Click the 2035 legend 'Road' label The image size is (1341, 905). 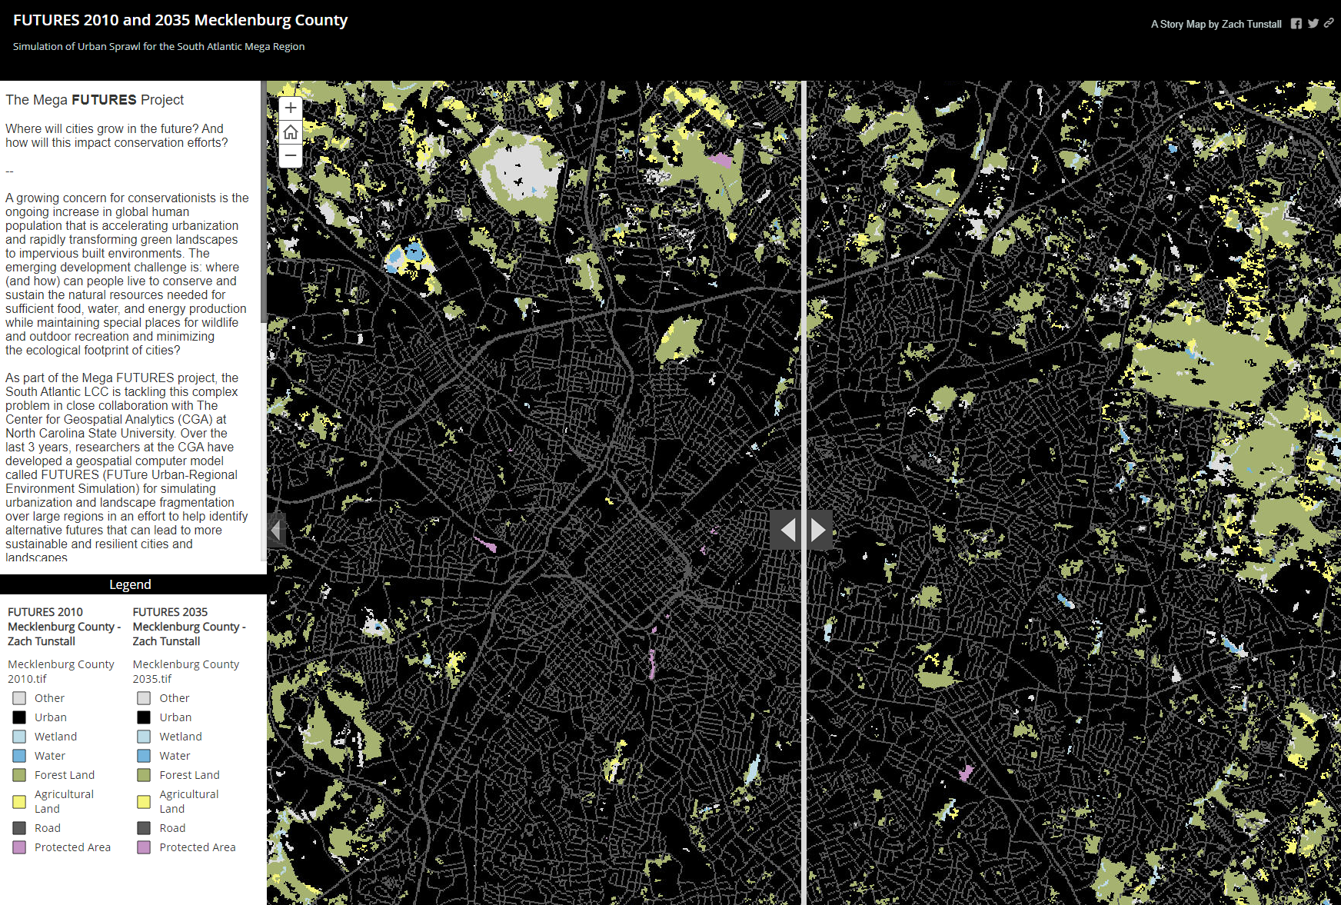click(172, 828)
